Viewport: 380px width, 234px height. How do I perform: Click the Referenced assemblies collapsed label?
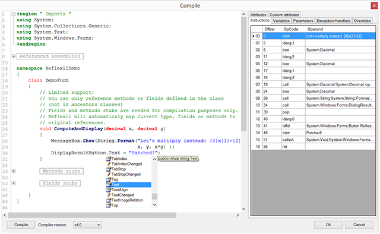[x=50, y=56]
